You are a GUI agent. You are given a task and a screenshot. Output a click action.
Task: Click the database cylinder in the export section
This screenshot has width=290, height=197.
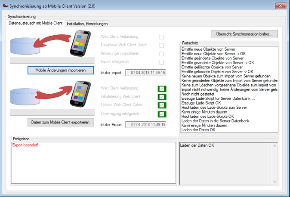pyautogui.click(x=26, y=97)
